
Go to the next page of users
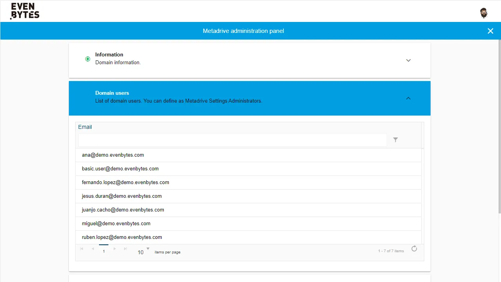(x=115, y=249)
